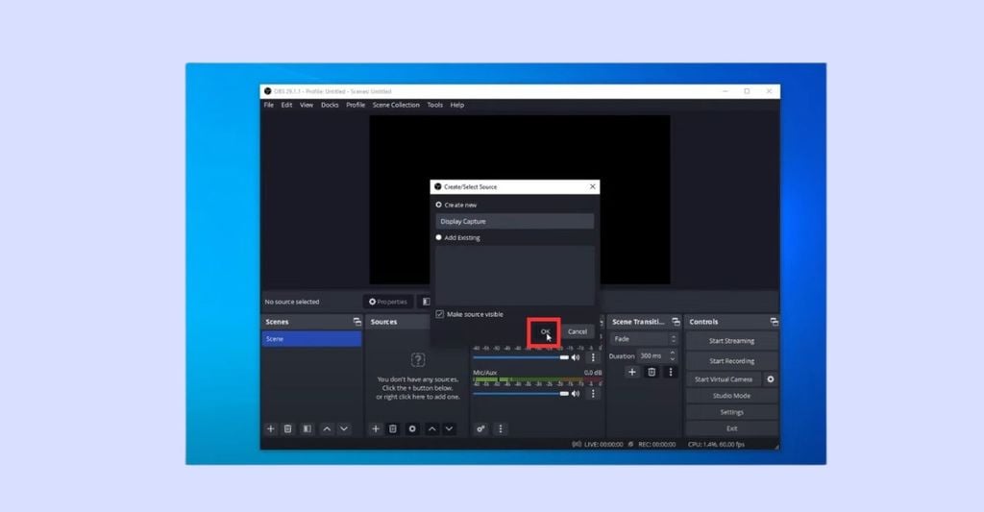Click the Display Capture name field
Viewport: 984px width, 512px height.
[x=515, y=222]
